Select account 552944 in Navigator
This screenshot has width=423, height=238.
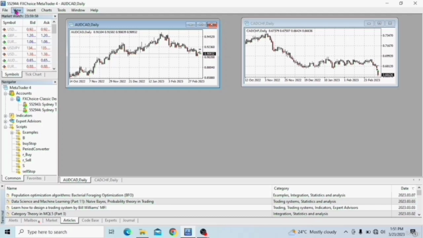pos(42,110)
